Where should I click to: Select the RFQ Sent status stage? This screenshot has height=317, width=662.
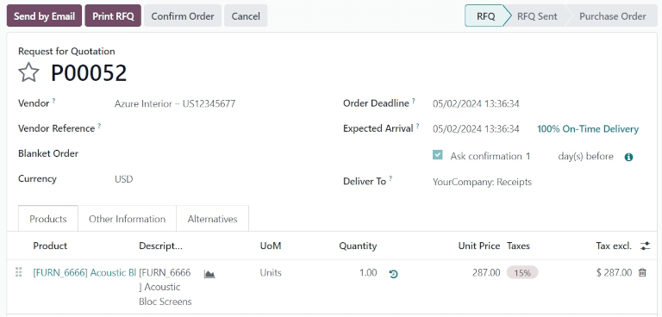(x=537, y=16)
